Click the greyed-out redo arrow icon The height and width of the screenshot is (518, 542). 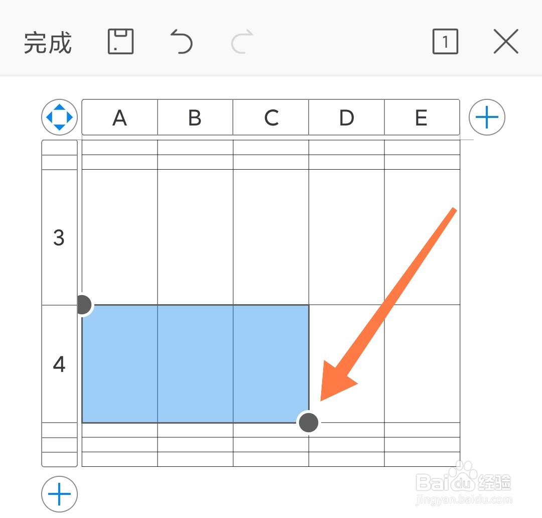(242, 42)
